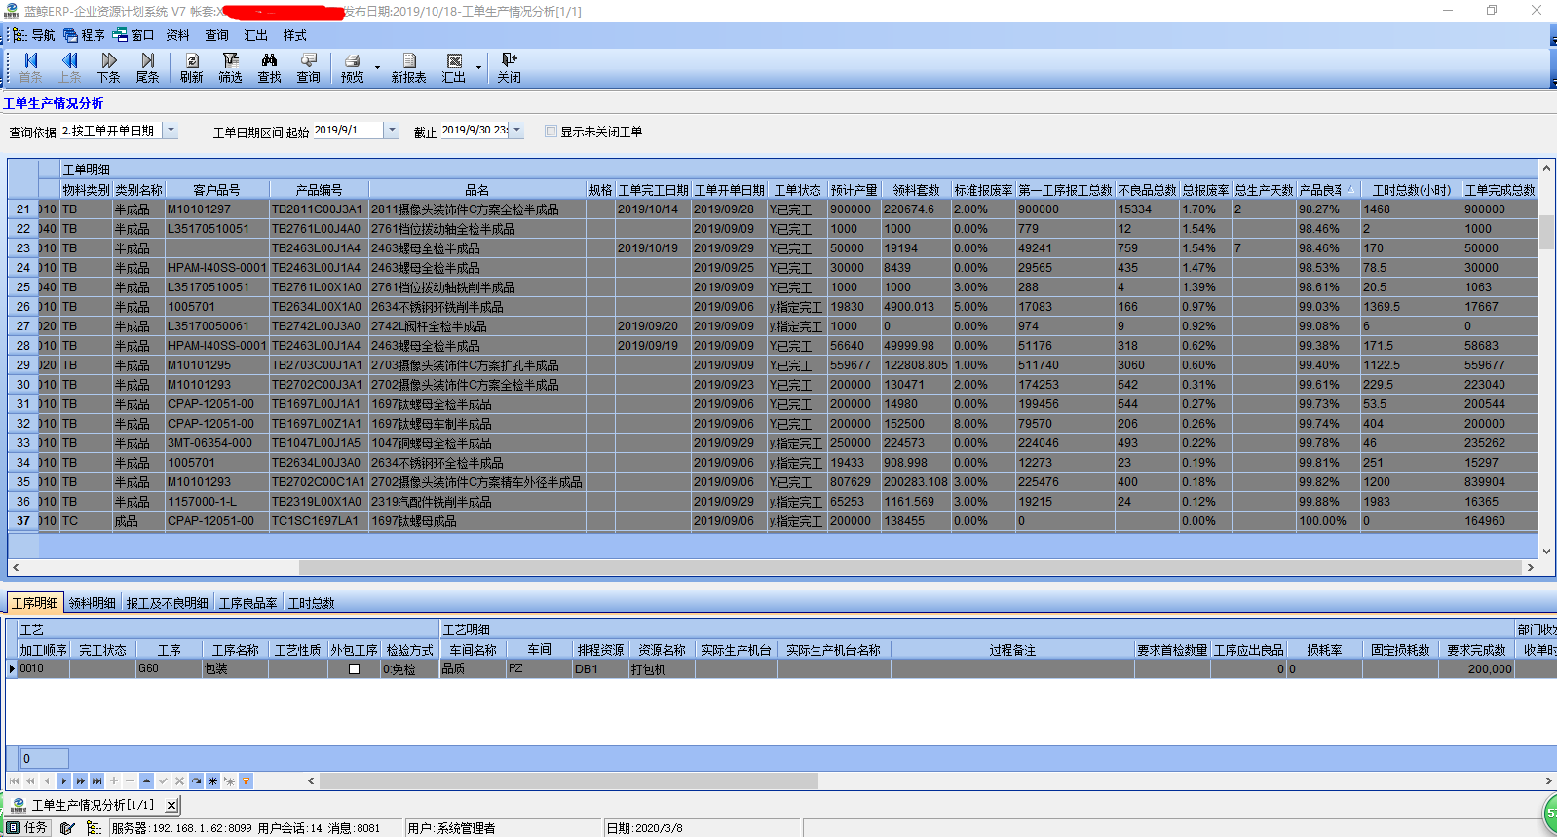
Task: Click the 1697钛螺母成品 product name cell
Action: click(476, 521)
